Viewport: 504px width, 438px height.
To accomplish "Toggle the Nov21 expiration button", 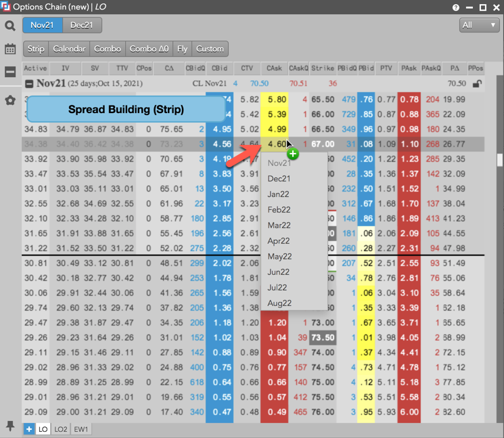I will (x=42, y=25).
